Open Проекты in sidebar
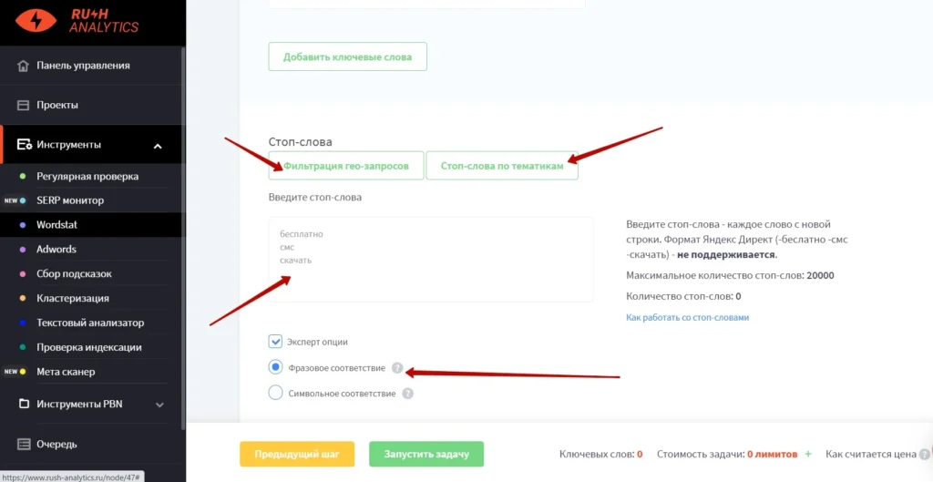 point(57,106)
